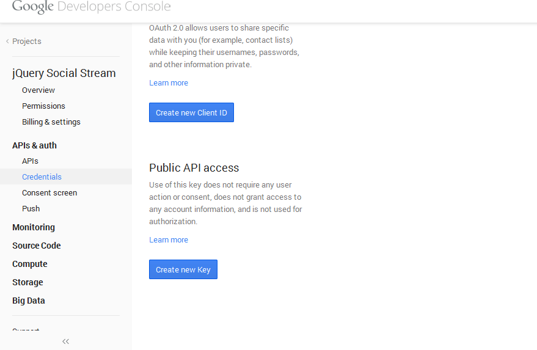
Task: Click the Public API access heading
Action: click(194, 168)
